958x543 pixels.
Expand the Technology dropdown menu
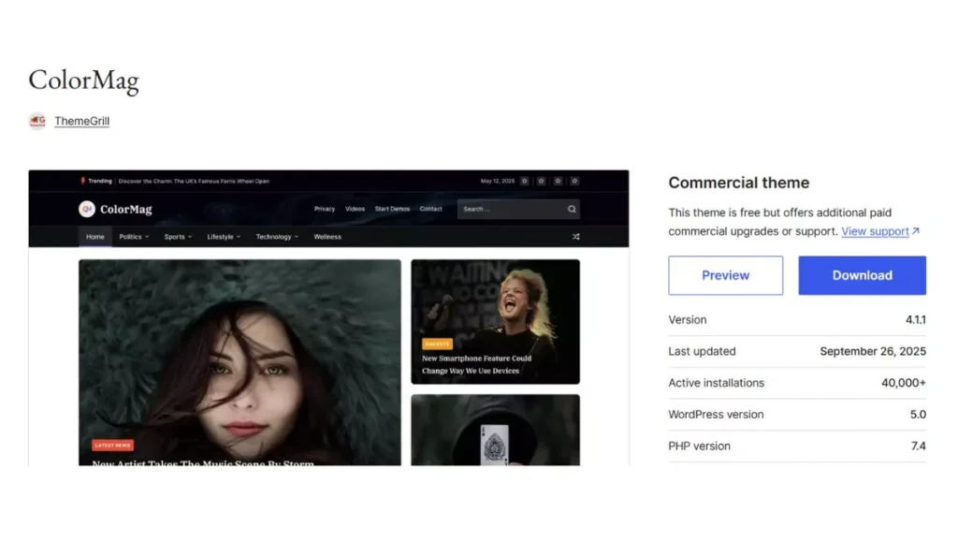click(277, 237)
